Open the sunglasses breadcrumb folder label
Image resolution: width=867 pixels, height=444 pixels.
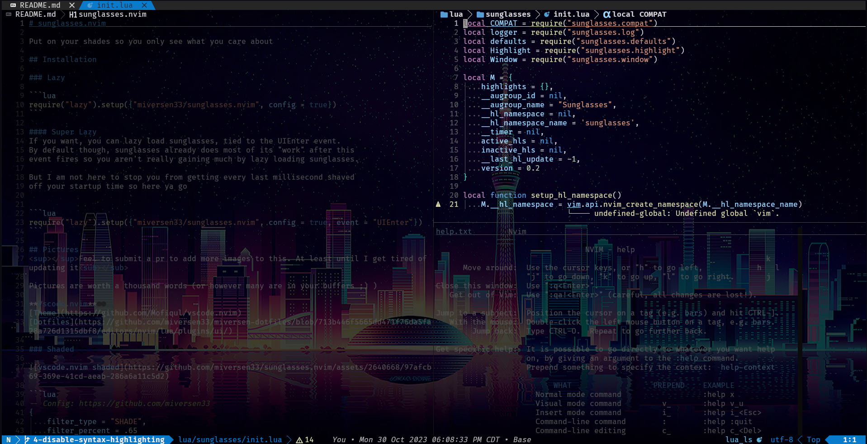(508, 14)
